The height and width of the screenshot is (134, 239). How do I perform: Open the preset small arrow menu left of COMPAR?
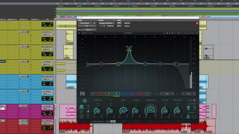pos(102,26)
